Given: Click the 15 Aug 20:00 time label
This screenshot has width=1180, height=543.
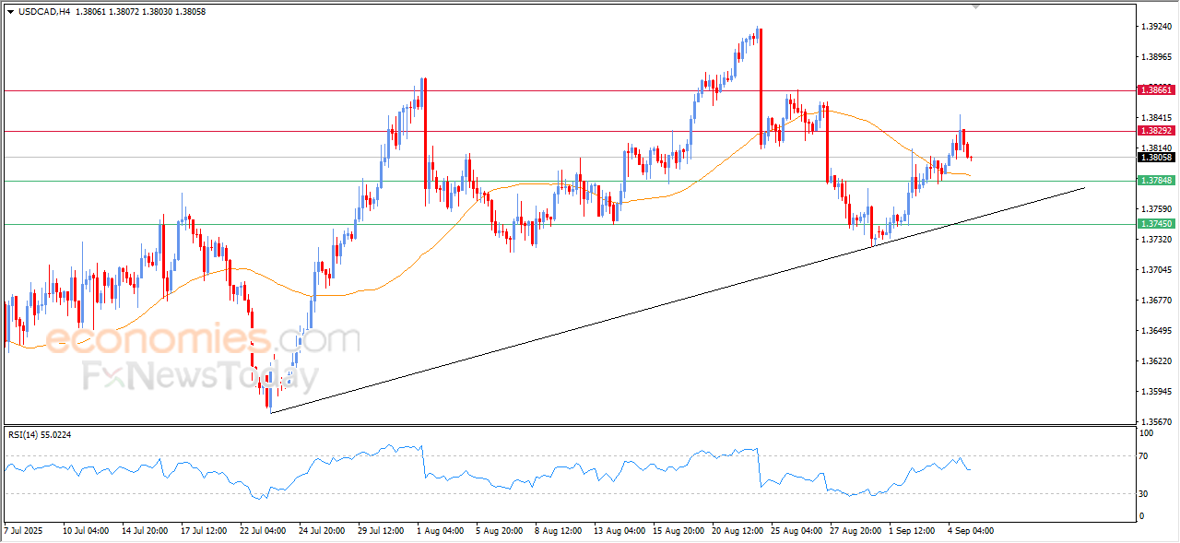Looking at the screenshot, I should [677, 531].
